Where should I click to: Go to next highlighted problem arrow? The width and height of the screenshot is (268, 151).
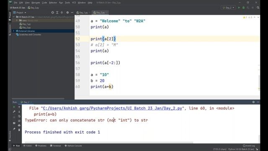click(258, 17)
